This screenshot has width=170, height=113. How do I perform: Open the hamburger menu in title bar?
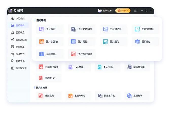coord(135,11)
